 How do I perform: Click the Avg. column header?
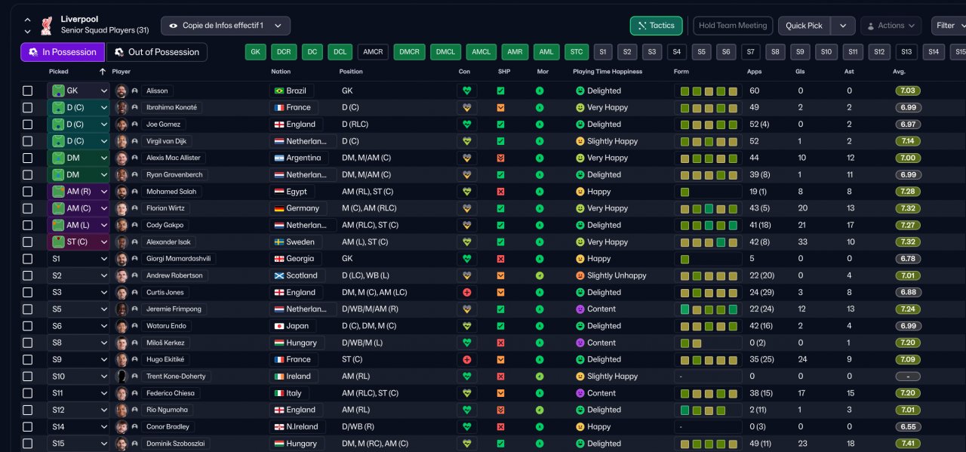coord(899,72)
